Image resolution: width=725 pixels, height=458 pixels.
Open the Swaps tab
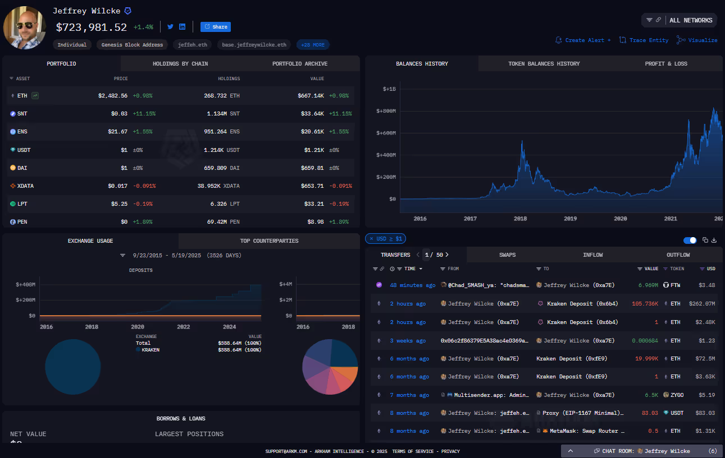(x=507, y=255)
